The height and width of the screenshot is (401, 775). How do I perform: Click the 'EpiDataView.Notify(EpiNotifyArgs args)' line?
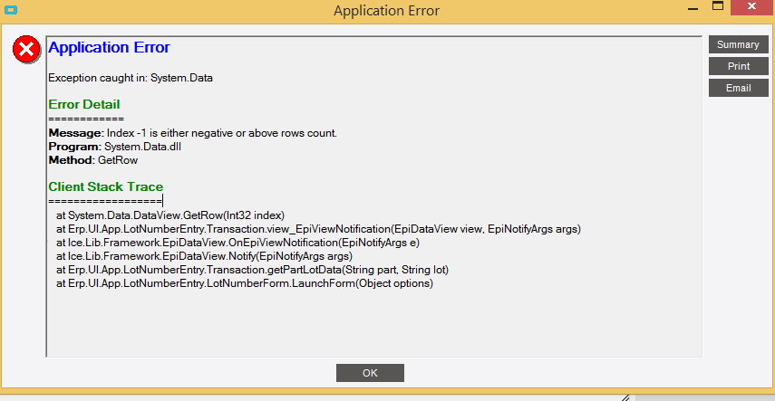pos(204,256)
